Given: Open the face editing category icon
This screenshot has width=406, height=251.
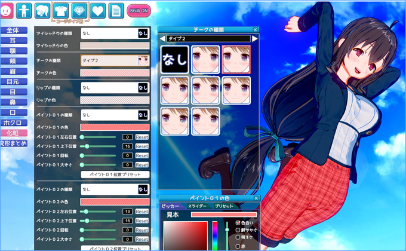Looking at the screenshot, I should [x=7, y=10].
